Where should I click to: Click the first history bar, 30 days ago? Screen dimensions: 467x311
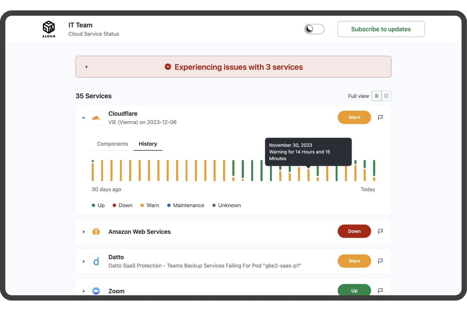pos(93,170)
